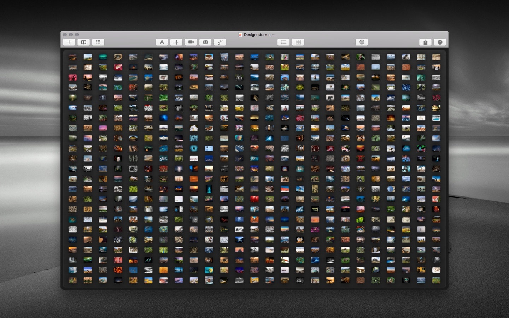Add a link using the chain icon

[220, 42]
